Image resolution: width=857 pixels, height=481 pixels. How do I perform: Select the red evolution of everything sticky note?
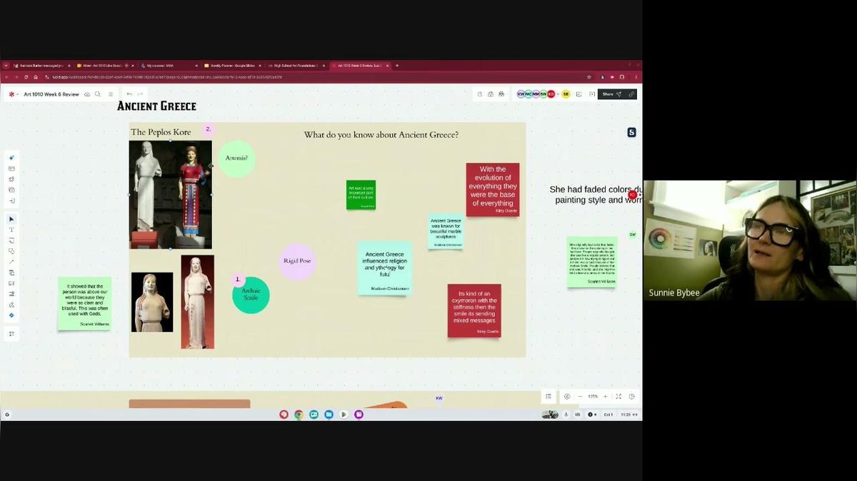click(x=493, y=189)
